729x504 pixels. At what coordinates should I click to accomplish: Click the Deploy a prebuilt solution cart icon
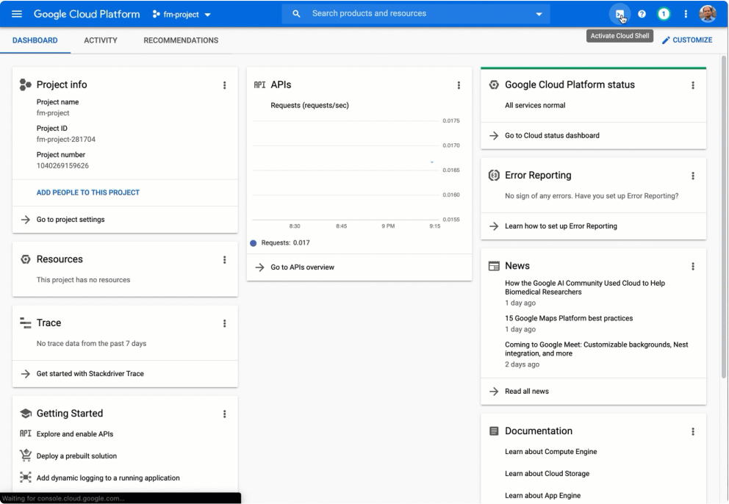point(26,456)
